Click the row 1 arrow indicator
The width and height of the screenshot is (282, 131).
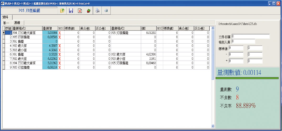pyautogui.click(x=3, y=33)
